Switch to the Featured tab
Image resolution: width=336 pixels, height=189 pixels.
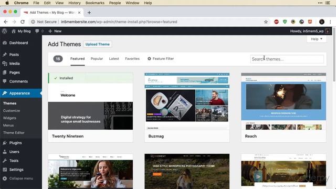78,59
